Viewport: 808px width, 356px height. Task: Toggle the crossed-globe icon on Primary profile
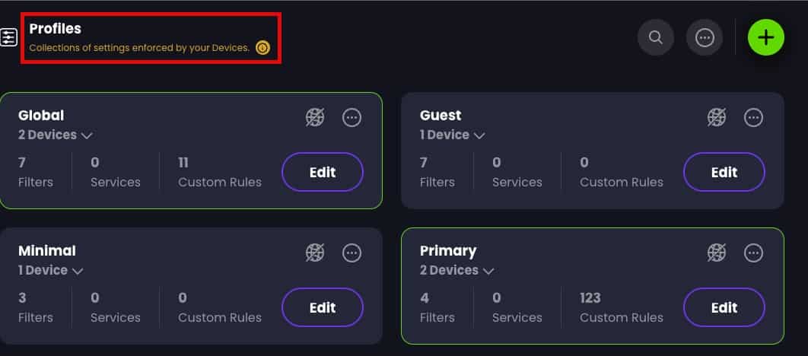pyautogui.click(x=716, y=253)
